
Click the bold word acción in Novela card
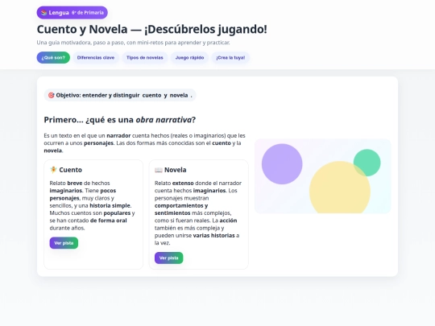coord(228,221)
